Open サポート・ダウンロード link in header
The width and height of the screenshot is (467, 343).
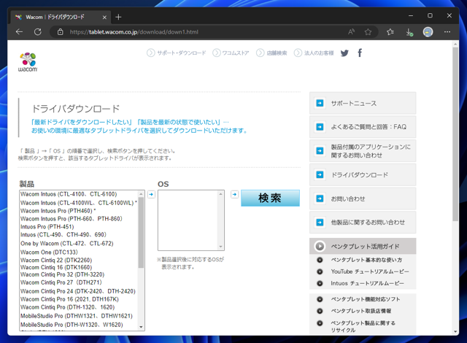tap(177, 53)
